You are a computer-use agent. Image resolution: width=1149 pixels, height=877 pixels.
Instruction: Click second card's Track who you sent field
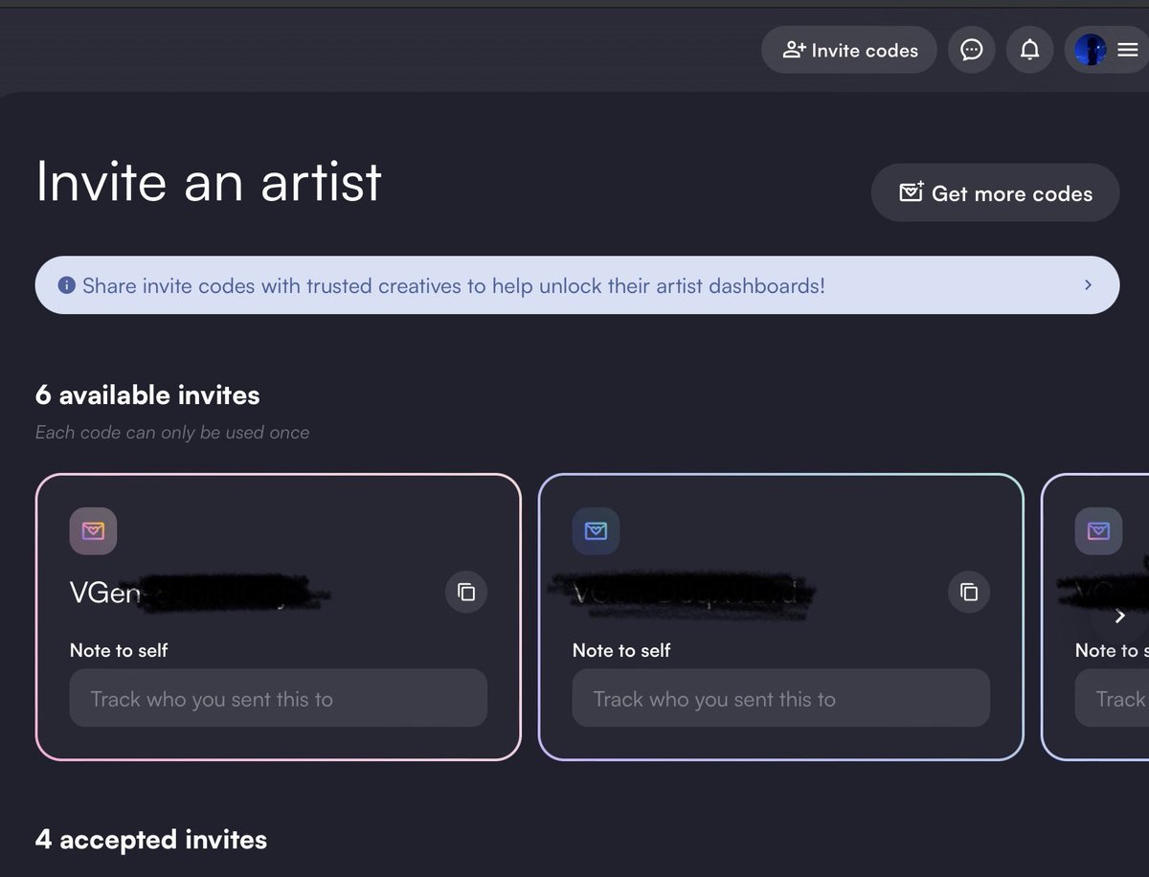tap(781, 698)
